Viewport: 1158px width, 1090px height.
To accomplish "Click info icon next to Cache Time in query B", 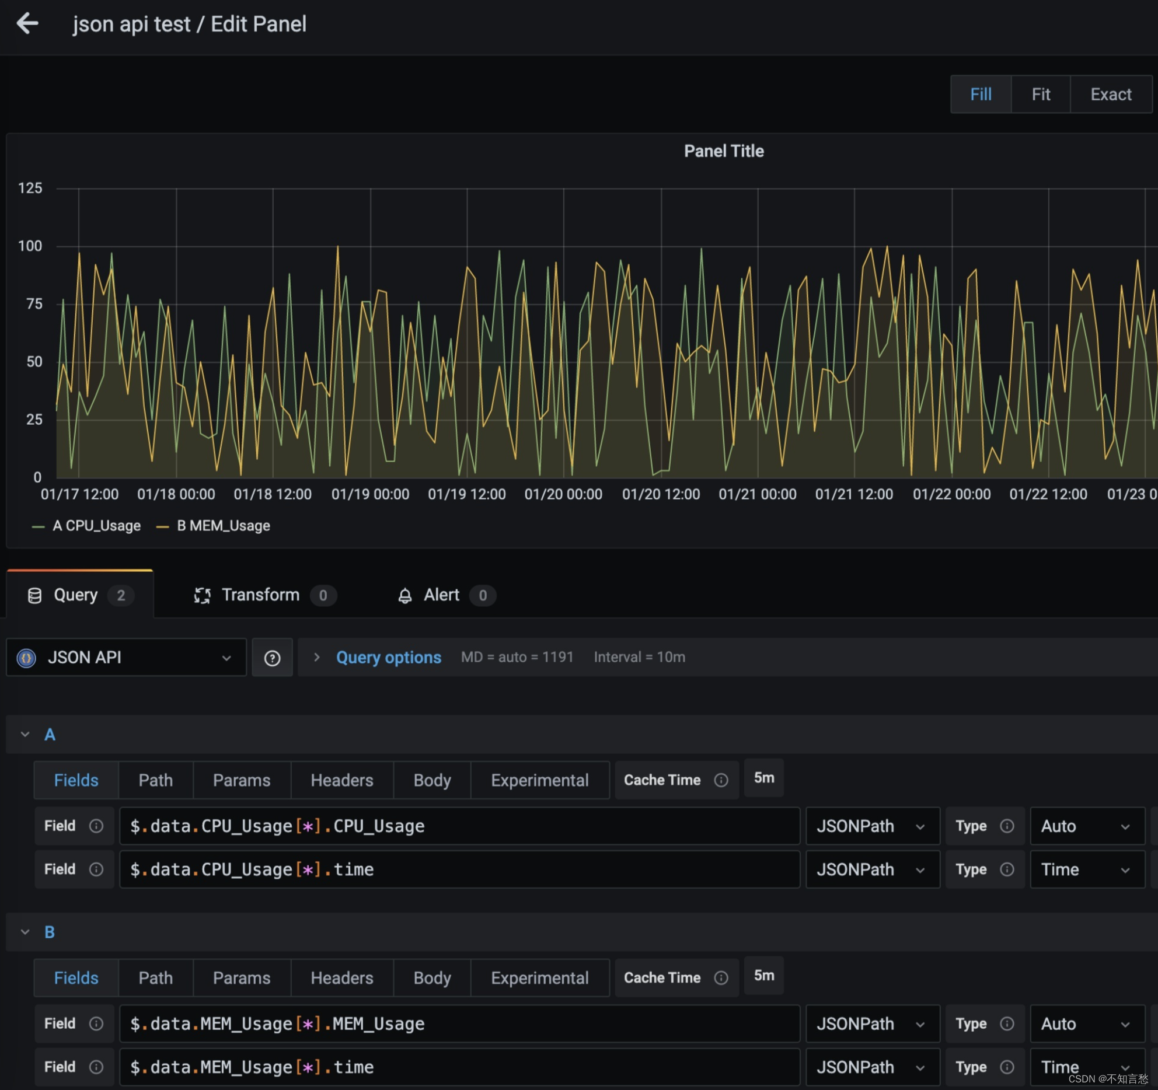I will (721, 977).
